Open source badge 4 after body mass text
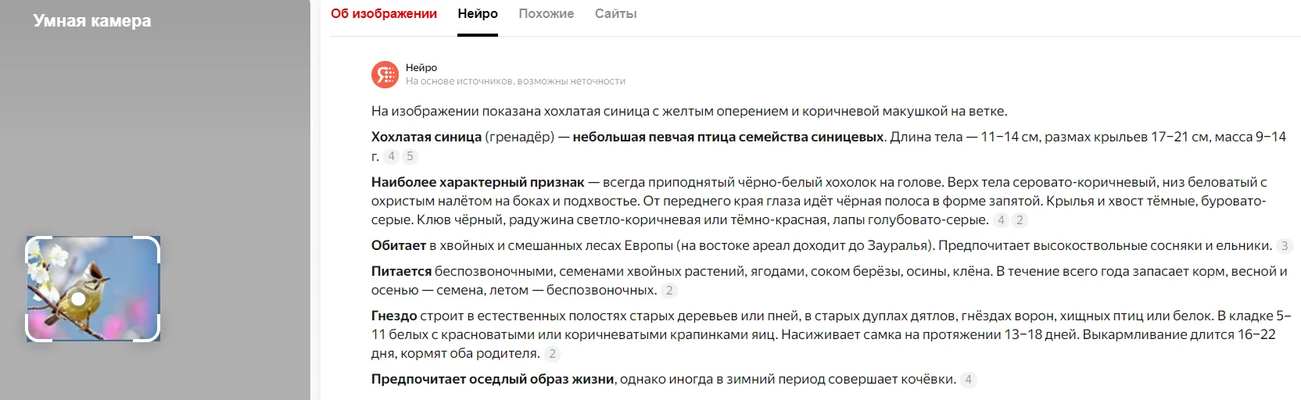1301x400 pixels. [392, 156]
